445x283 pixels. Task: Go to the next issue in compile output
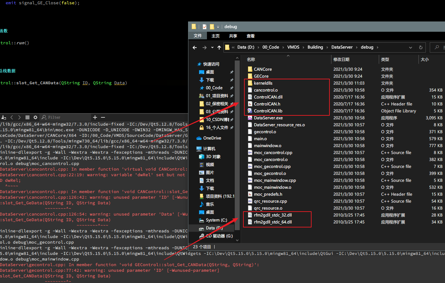20,117
